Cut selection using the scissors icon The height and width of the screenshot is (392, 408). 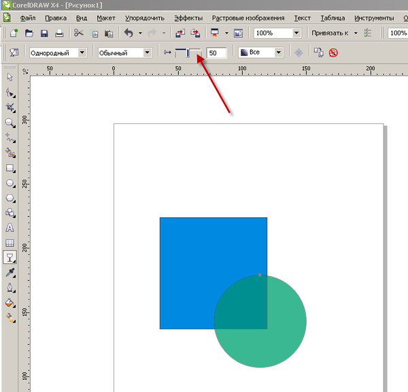tap(79, 33)
